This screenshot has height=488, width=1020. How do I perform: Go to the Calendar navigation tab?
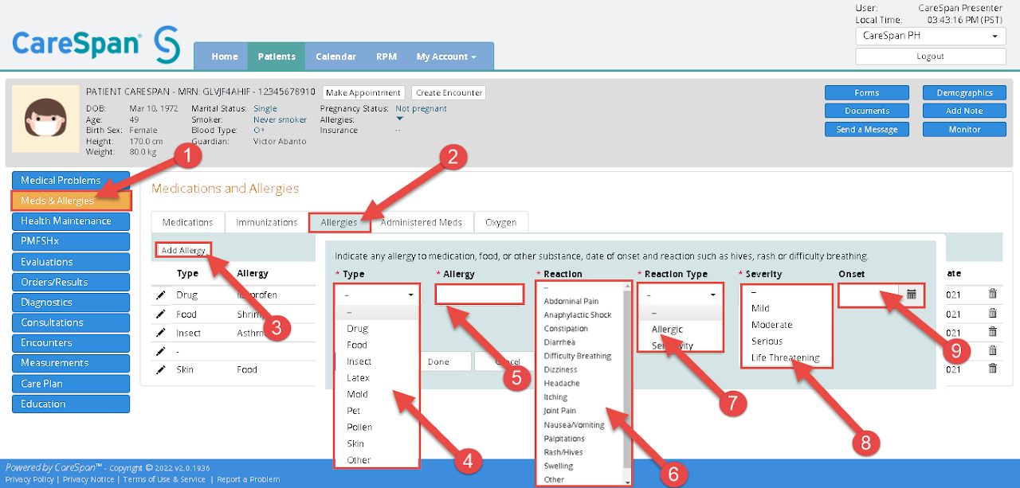click(335, 57)
